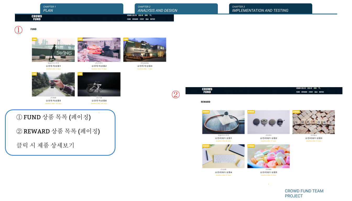
Task: Click page 1 pagination on REWARD list
Action: [x=268, y=184]
